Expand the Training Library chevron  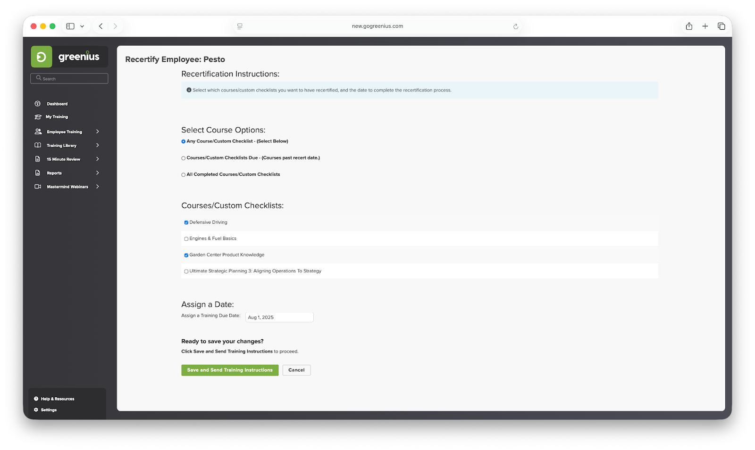[98, 145]
